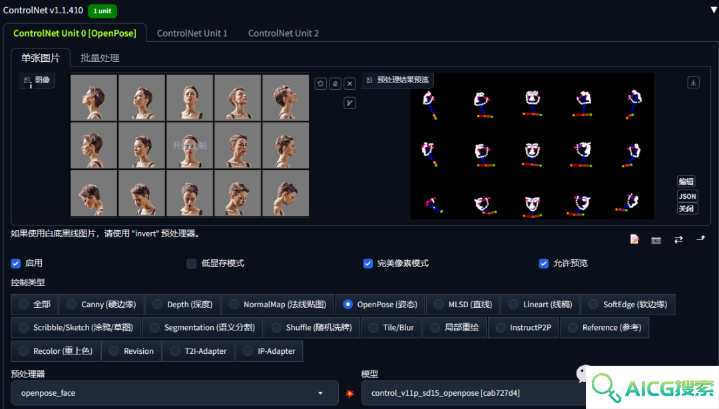Click the image label icon on the upload panel
The image size is (719, 409).
tap(27, 80)
